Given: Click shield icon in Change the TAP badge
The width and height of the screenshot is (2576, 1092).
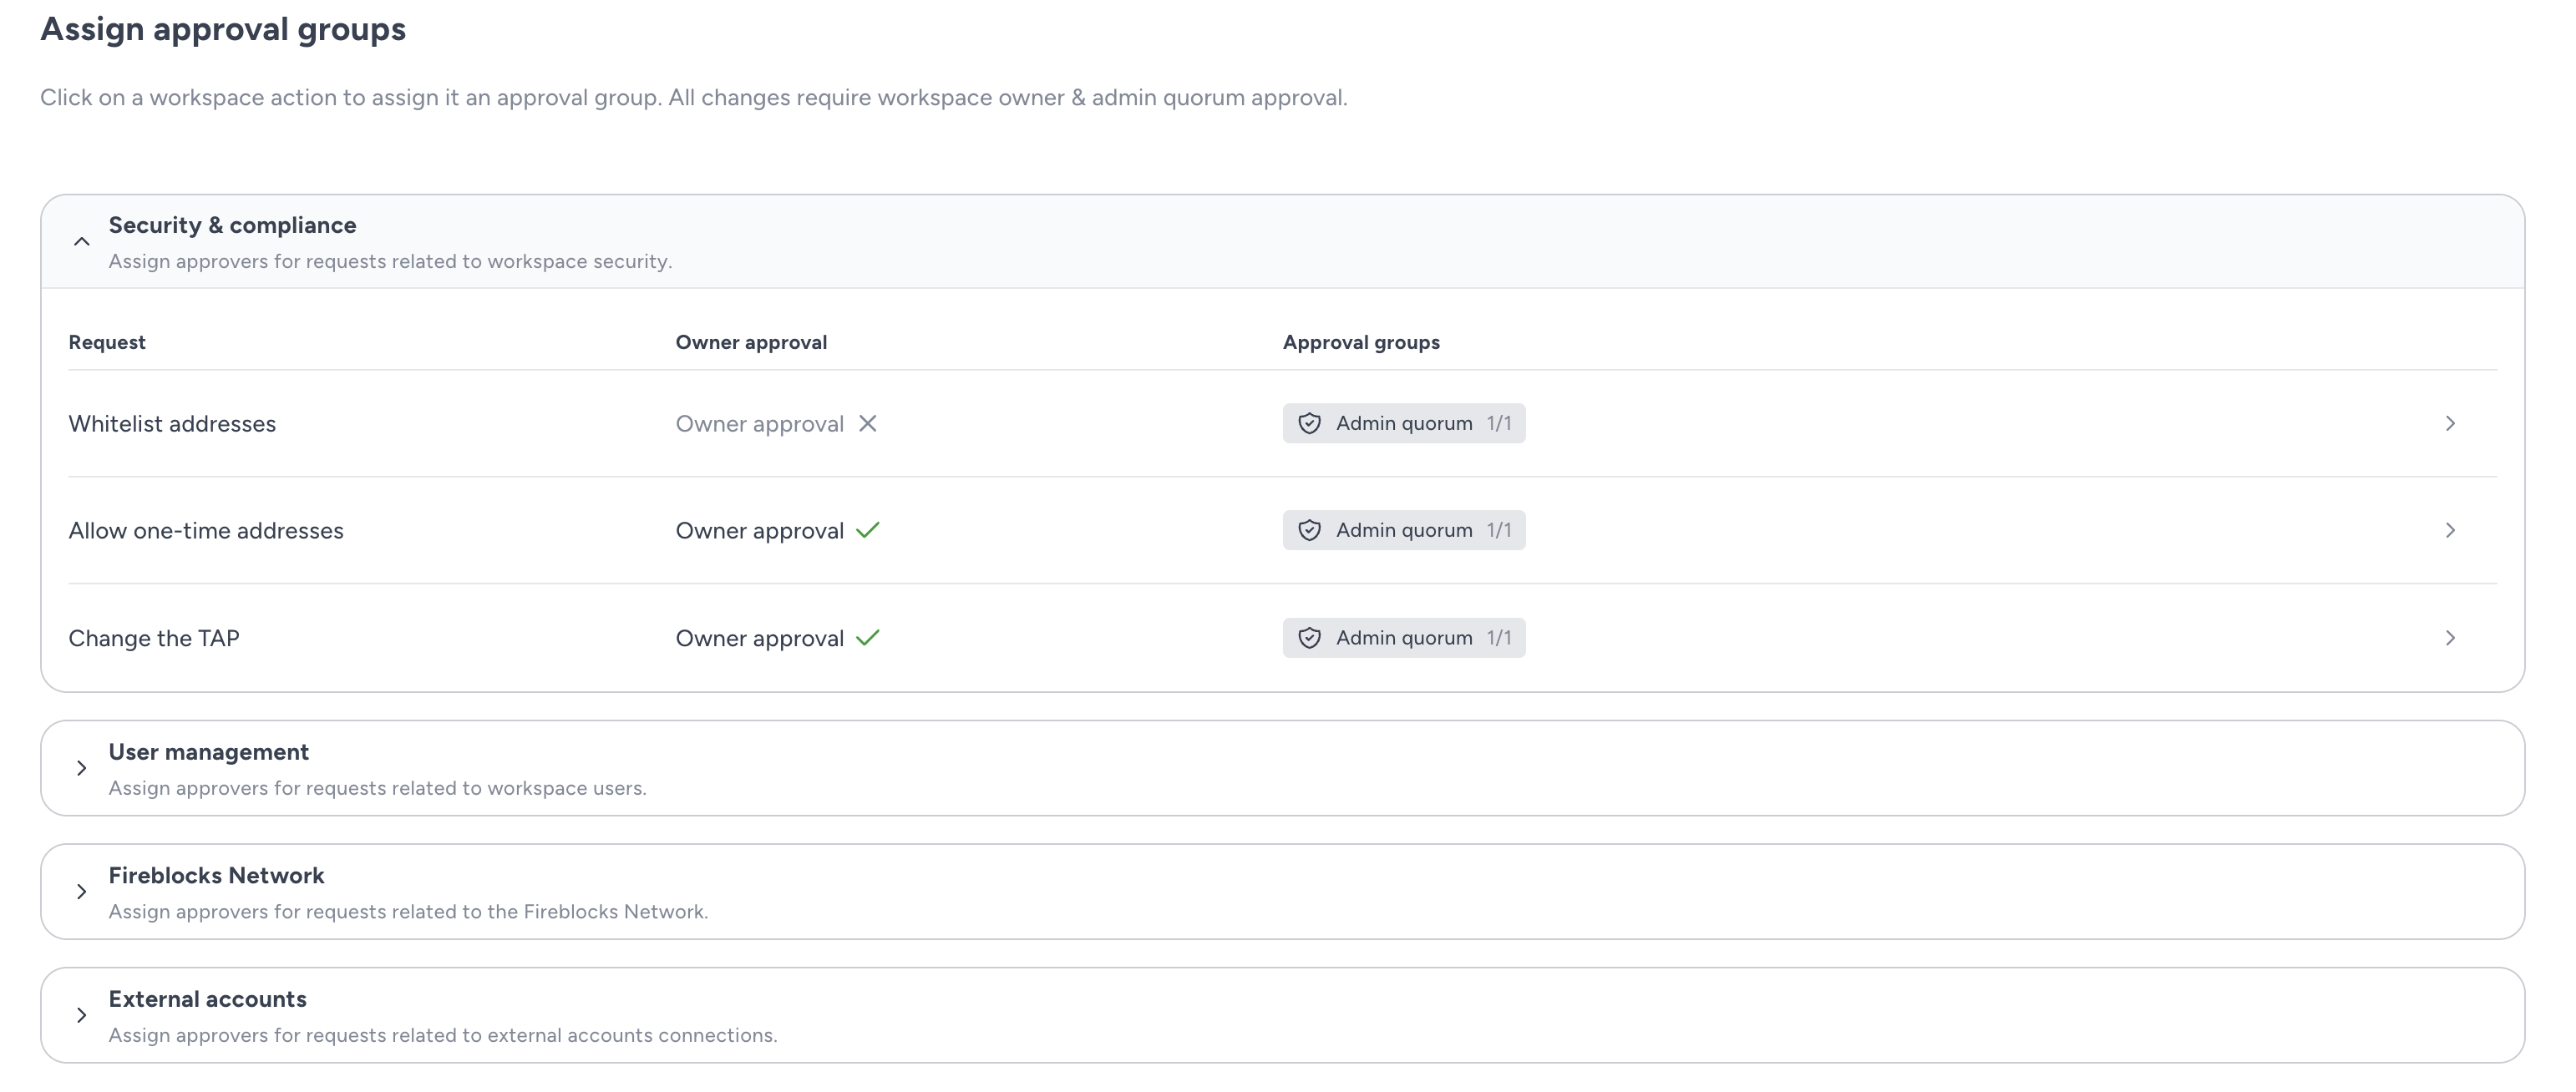Looking at the screenshot, I should coord(1309,639).
